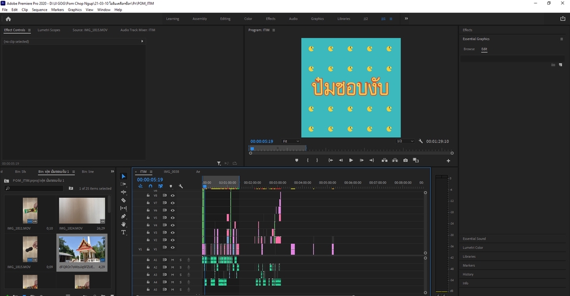The width and height of the screenshot is (570, 296).
Task: Open Effect Controls panel menu
Action: [30, 30]
